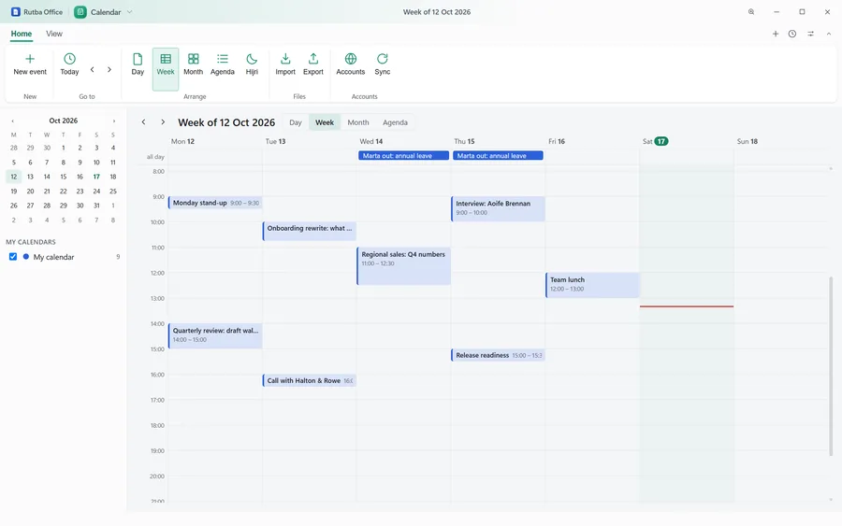Click the Tue 13 day header
842x526 pixels.
pyautogui.click(x=275, y=142)
